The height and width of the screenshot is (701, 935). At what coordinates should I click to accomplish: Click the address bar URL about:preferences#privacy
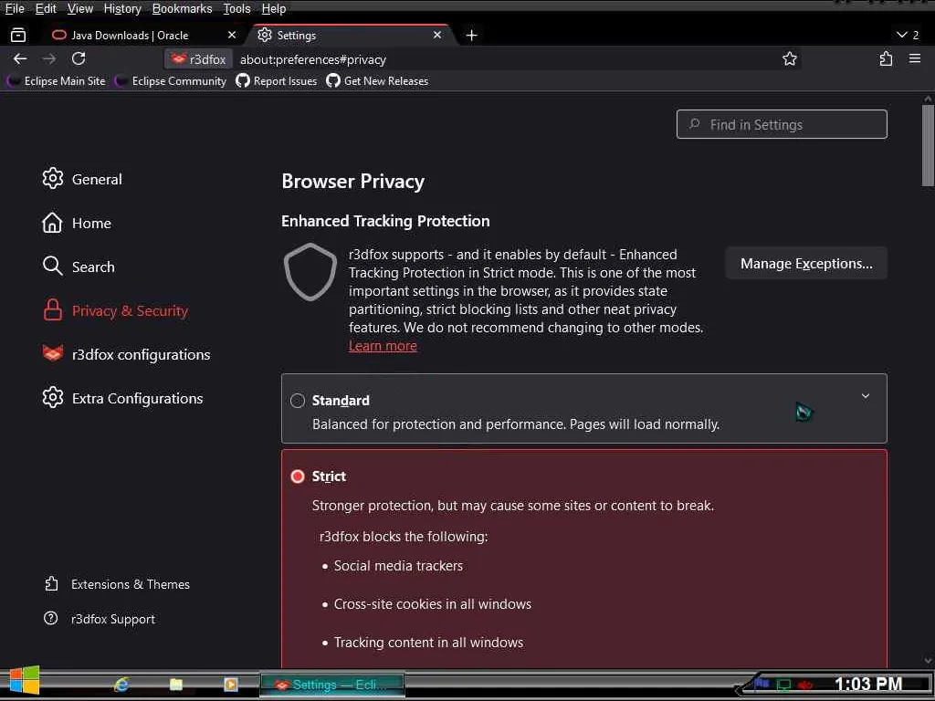pyautogui.click(x=313, y=59)
